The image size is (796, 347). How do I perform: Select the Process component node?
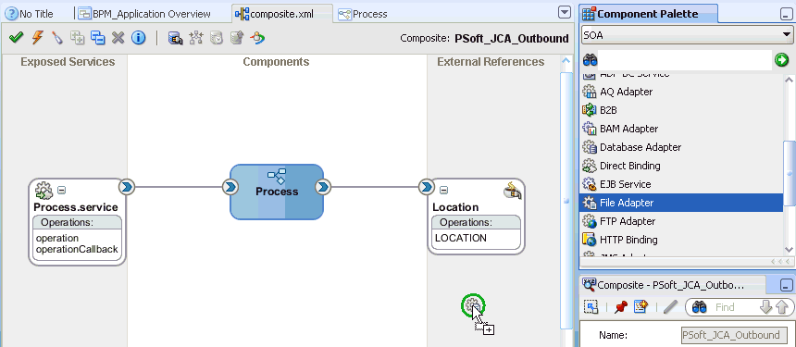coord(277,192)
